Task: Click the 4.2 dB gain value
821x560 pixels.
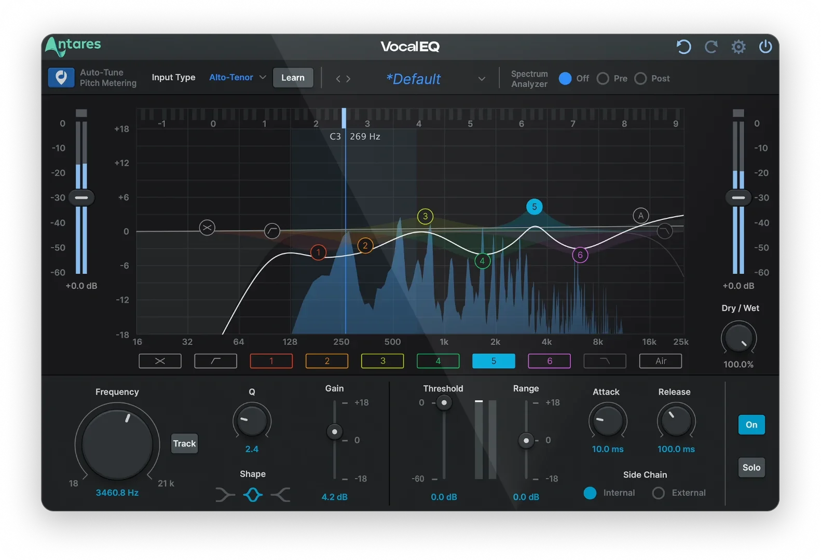Action: point(334,497)
